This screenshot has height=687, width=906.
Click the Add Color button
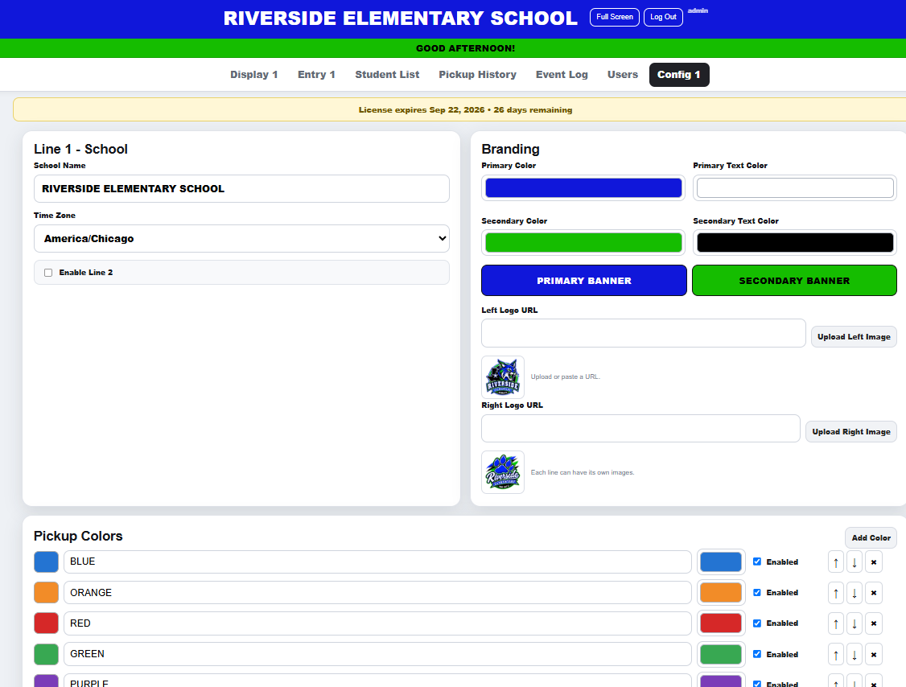pyautogui.click(x=871, y=538)
